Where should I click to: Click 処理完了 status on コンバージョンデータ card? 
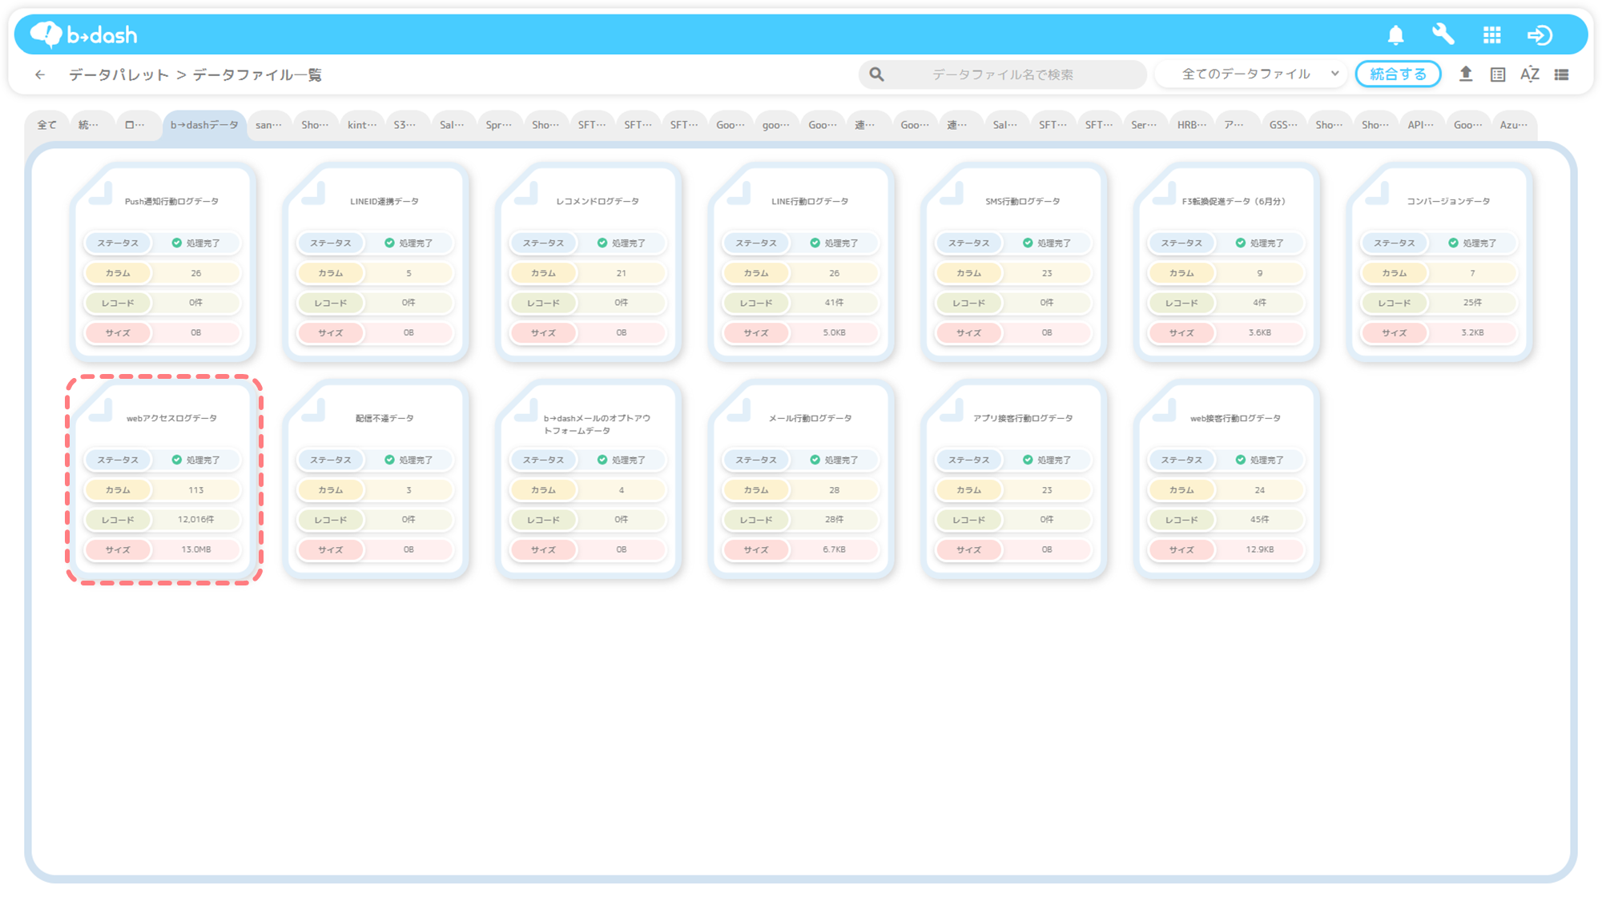(1472, 243)
